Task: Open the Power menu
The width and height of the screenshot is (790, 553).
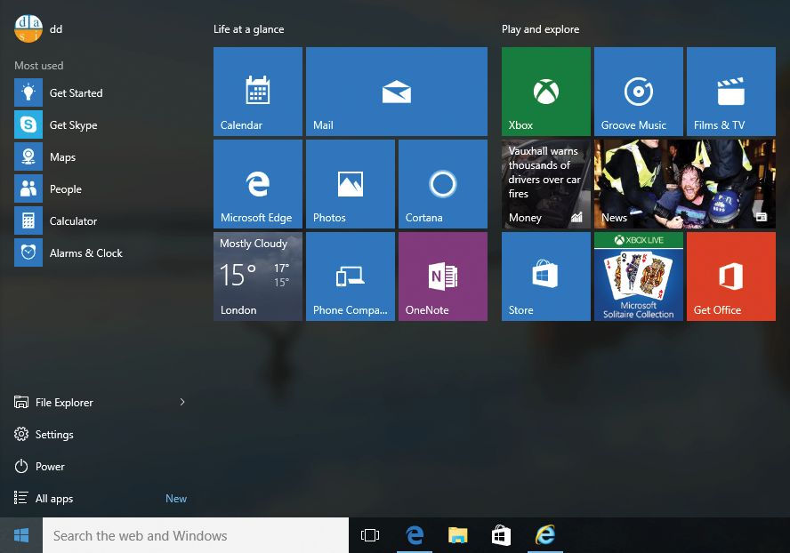Action: pyautogui.click(x=43, y=466)
